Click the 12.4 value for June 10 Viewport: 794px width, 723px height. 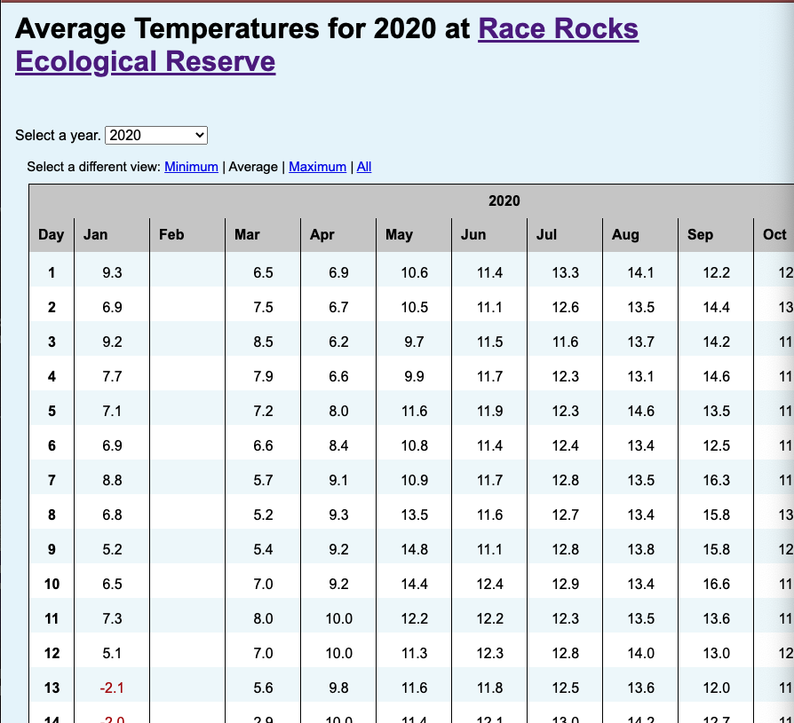pos(489,584)
